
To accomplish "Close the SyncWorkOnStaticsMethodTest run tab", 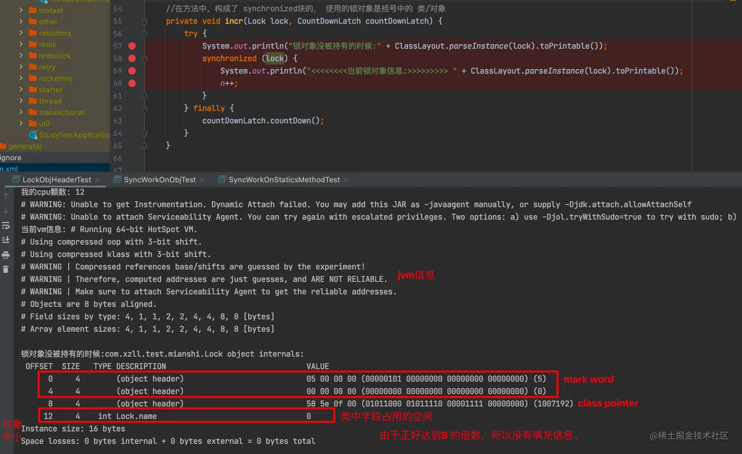I will [346, 180].
